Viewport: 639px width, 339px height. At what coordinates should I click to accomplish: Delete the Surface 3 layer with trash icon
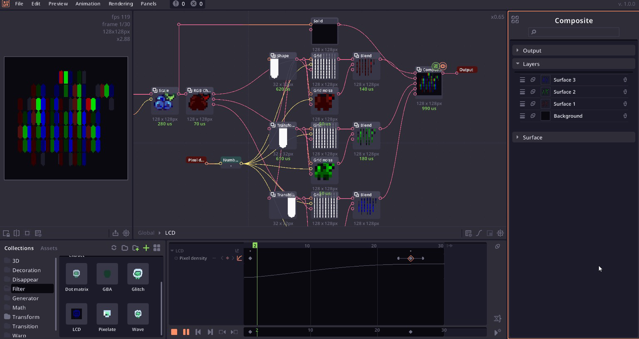coord(625,80)
